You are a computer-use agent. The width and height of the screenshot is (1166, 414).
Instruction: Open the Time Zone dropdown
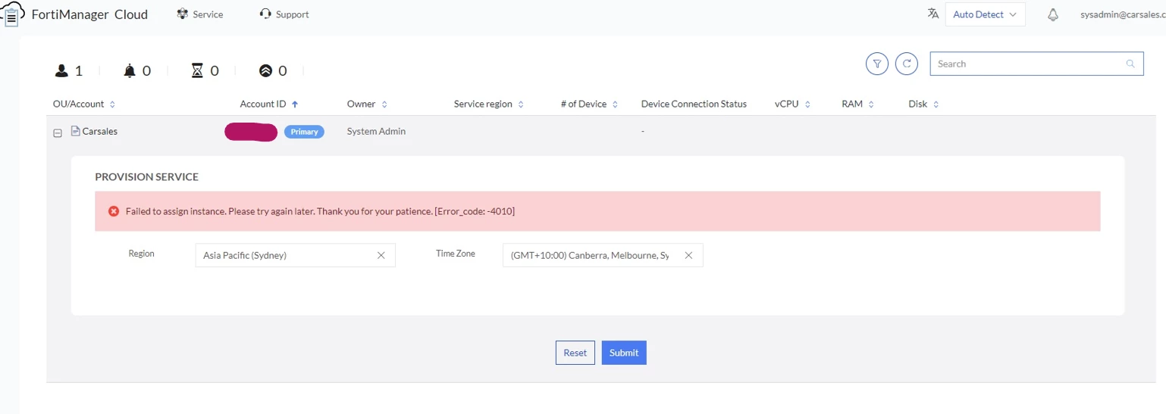603,255
